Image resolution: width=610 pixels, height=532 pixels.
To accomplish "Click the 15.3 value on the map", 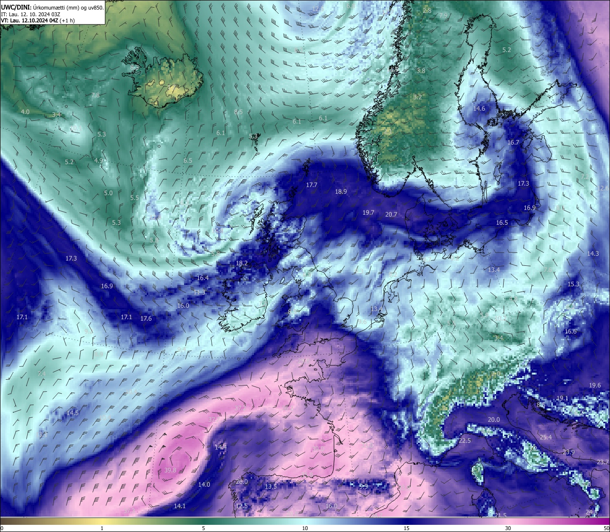I will pos(573,284).
